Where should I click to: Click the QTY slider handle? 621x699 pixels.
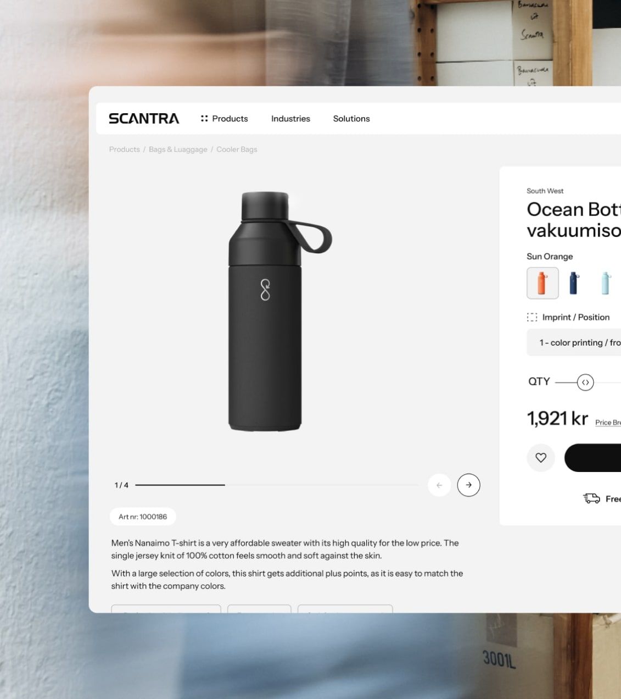pyautogui.click(x=585, y=382)
